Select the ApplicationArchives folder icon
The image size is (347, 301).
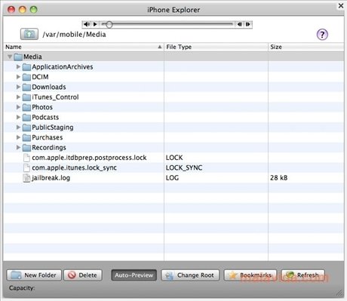click(x=26, y=67)
